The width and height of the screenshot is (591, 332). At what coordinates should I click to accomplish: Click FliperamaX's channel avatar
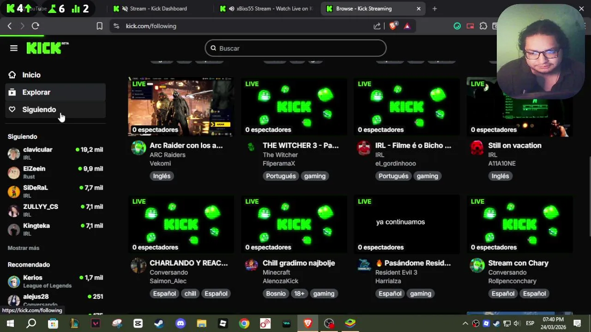[x=251, y=148]
